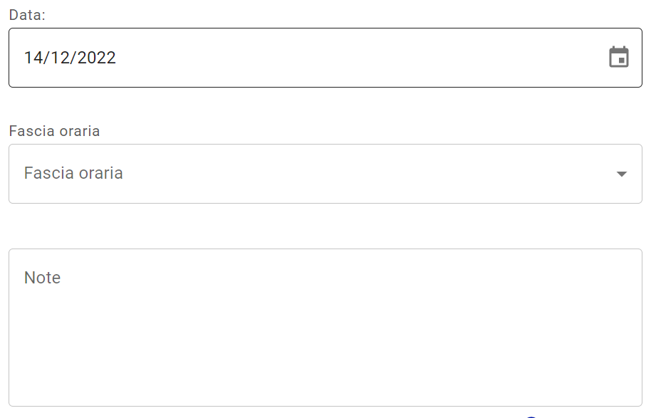Open the calendar date picker icon
Image resolution: width=651 pixels, height=418 pixels.
[x=619, y=57]
